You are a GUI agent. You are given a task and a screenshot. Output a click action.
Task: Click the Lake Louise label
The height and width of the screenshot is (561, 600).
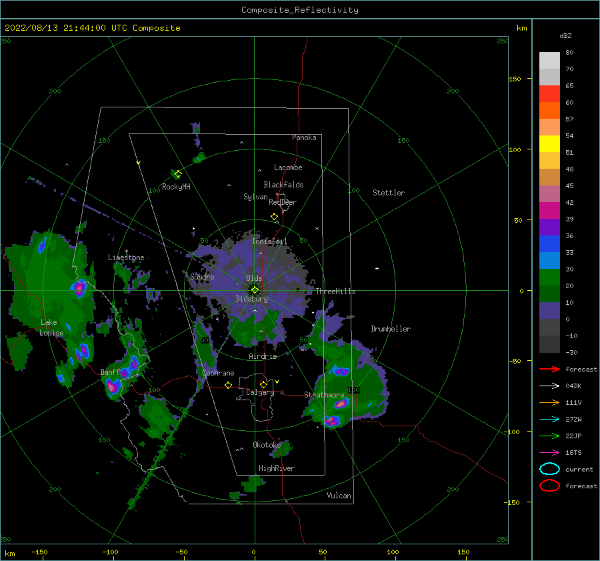[51, 328]
